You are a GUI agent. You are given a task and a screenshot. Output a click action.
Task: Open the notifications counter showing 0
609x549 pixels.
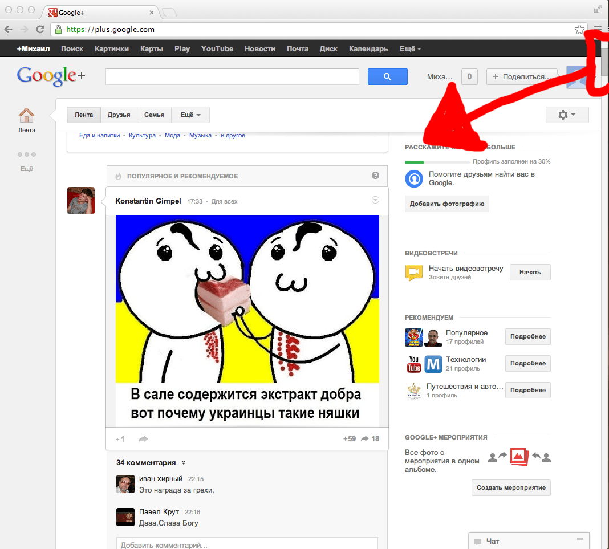(x=469, y=76)
